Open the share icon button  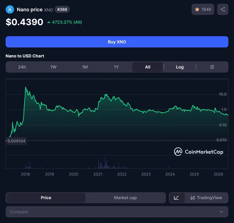pos(223,9)
